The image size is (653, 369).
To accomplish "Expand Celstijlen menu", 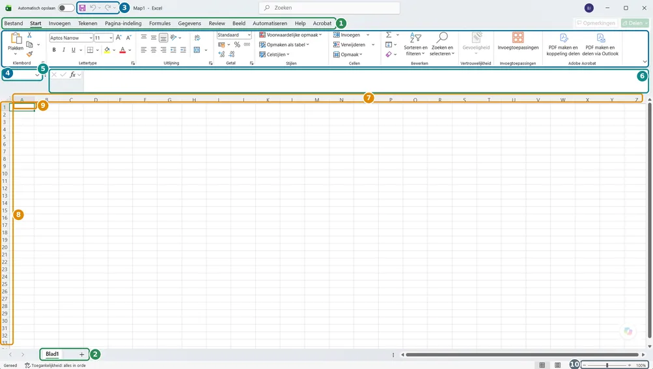I will (x=274, y=55).
